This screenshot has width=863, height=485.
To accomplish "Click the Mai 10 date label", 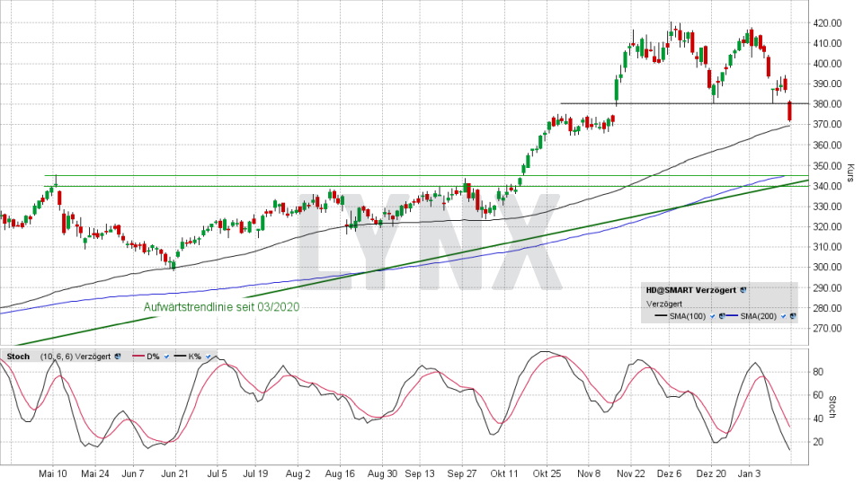I will [x=53, y=473].
